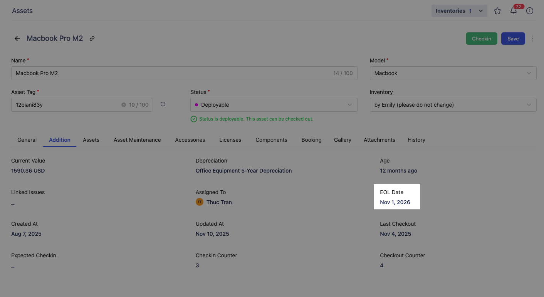Regenerate asset tag with the refresh icon
Viewport: 544px width, 297px height.
pyautogui.click(x=163, y=104)
